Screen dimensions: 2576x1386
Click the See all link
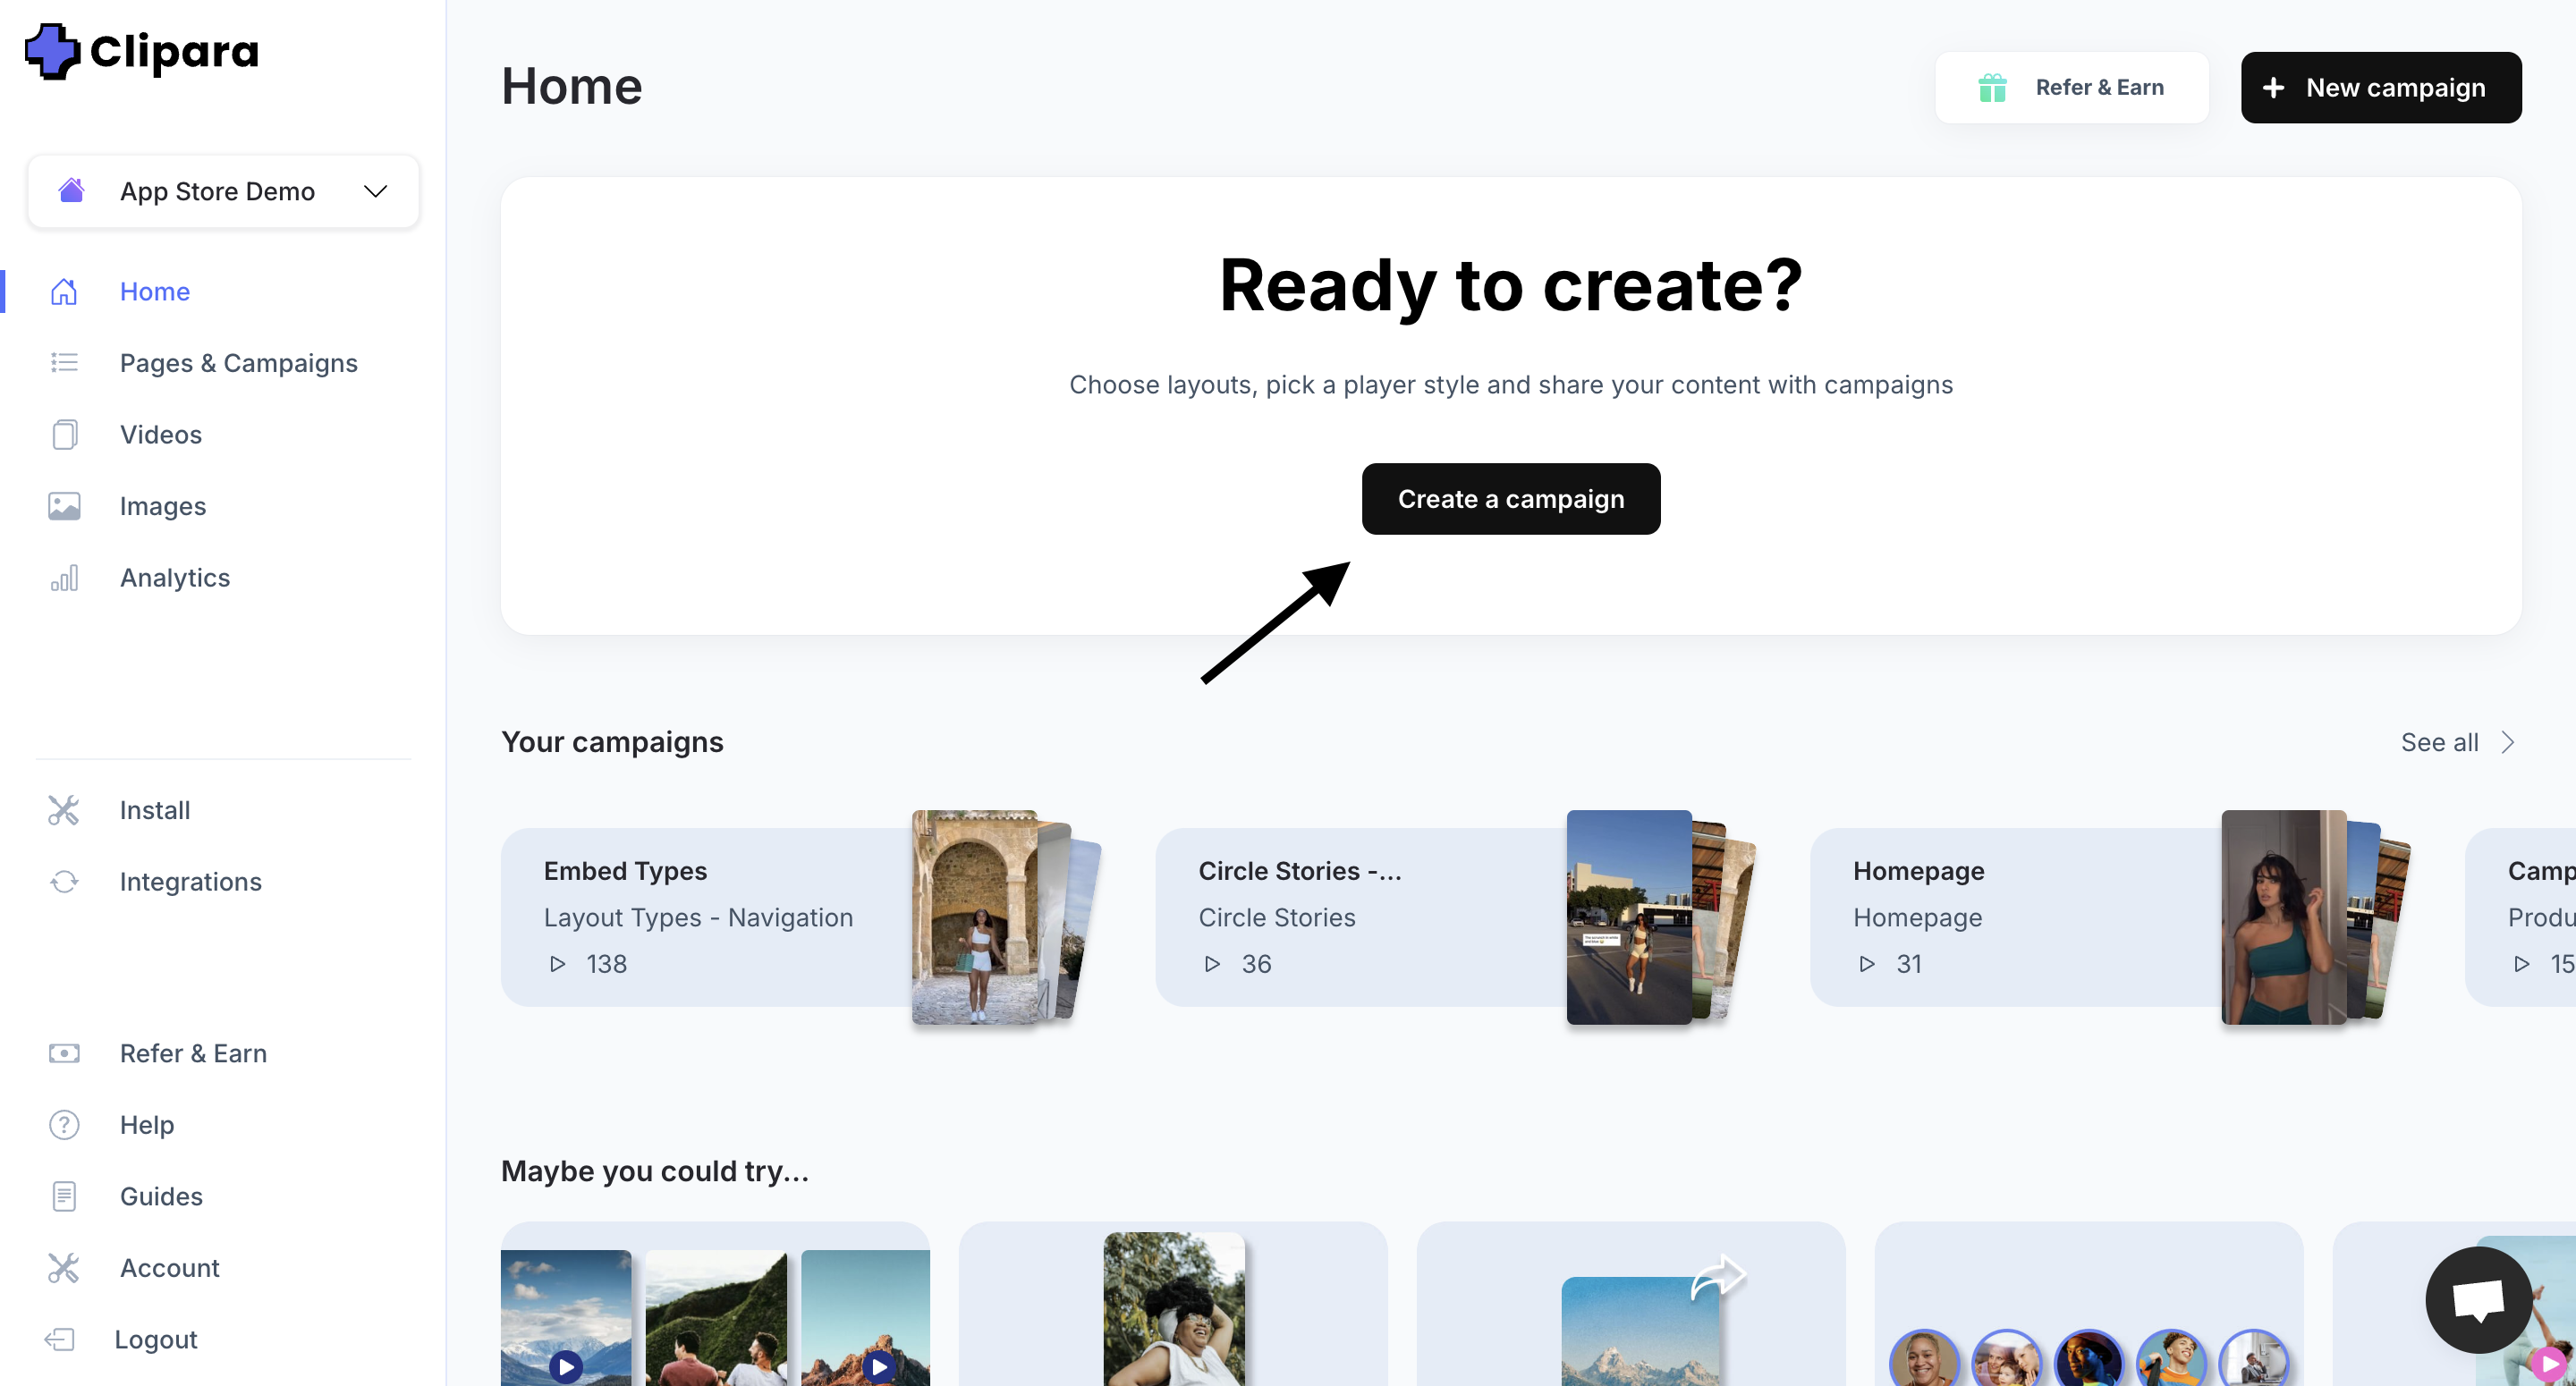pos(2440,742)
